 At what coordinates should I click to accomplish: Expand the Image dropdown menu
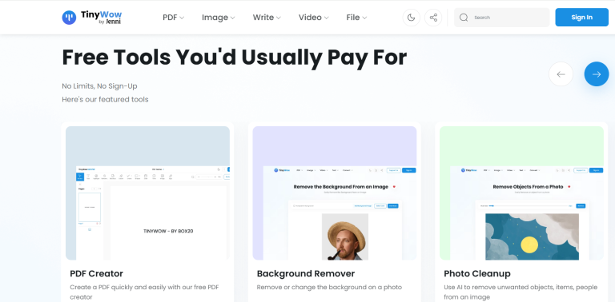tap(219, 18)
